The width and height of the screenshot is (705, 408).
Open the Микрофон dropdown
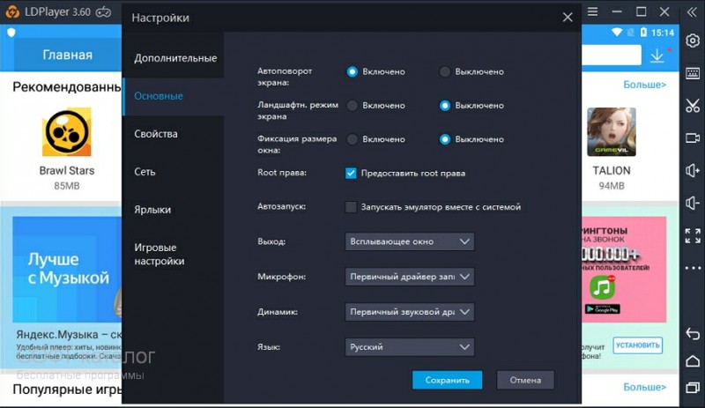coord(410,277)
